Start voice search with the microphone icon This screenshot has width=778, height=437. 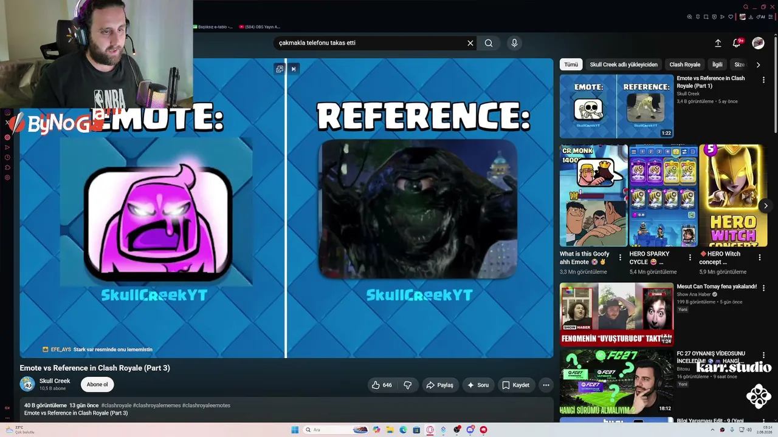[514, 43]
